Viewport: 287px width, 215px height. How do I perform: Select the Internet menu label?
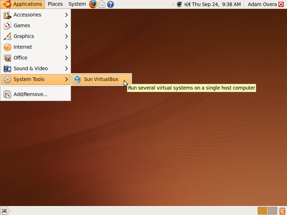pyautogui.click(x=23, y=47)
